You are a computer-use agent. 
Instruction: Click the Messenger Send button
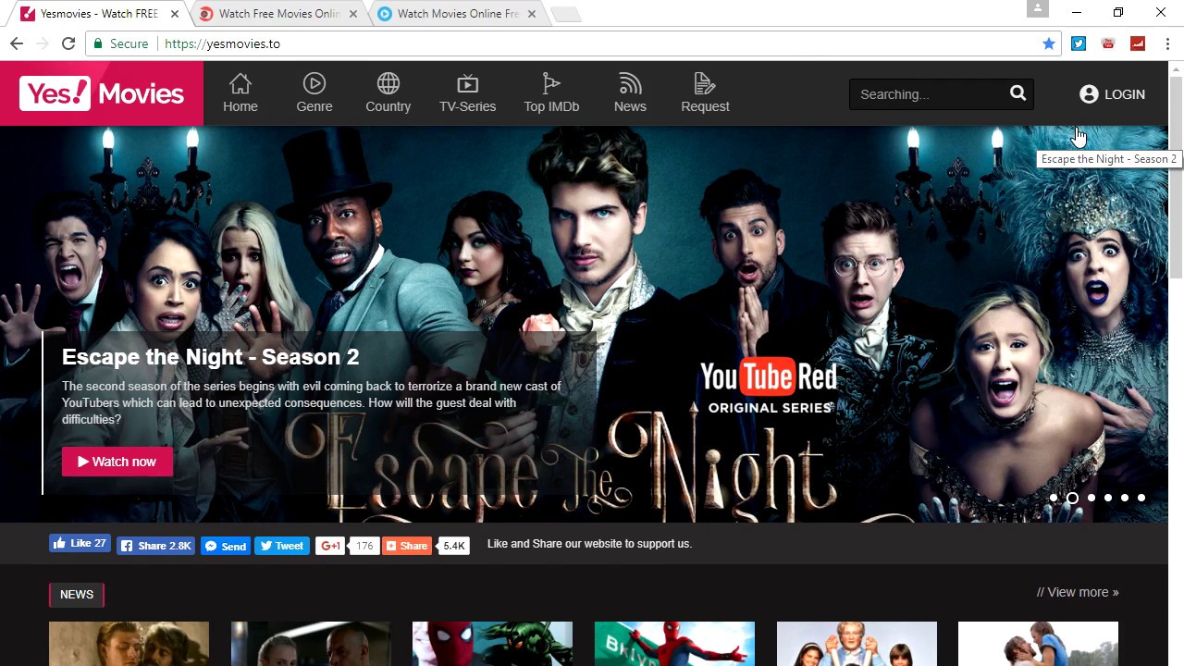[x=226, y=546]
